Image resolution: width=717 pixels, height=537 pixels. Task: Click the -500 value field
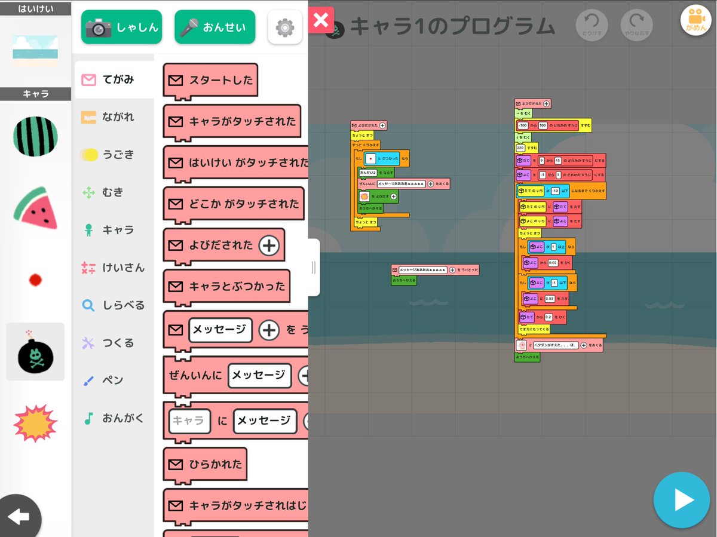pos(523,125)
